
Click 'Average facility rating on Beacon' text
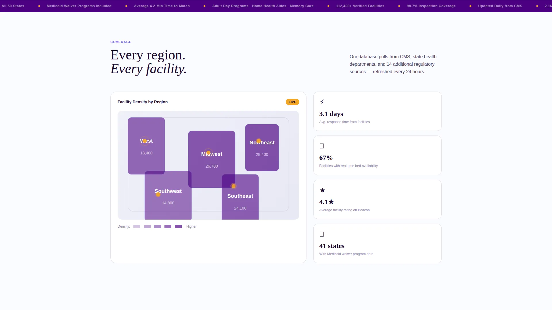tap(344, 210)
